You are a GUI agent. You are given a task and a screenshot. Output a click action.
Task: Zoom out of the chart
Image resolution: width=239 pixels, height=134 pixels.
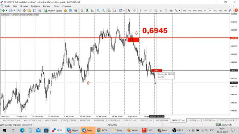pyautogui.click(x=103, y=10)
